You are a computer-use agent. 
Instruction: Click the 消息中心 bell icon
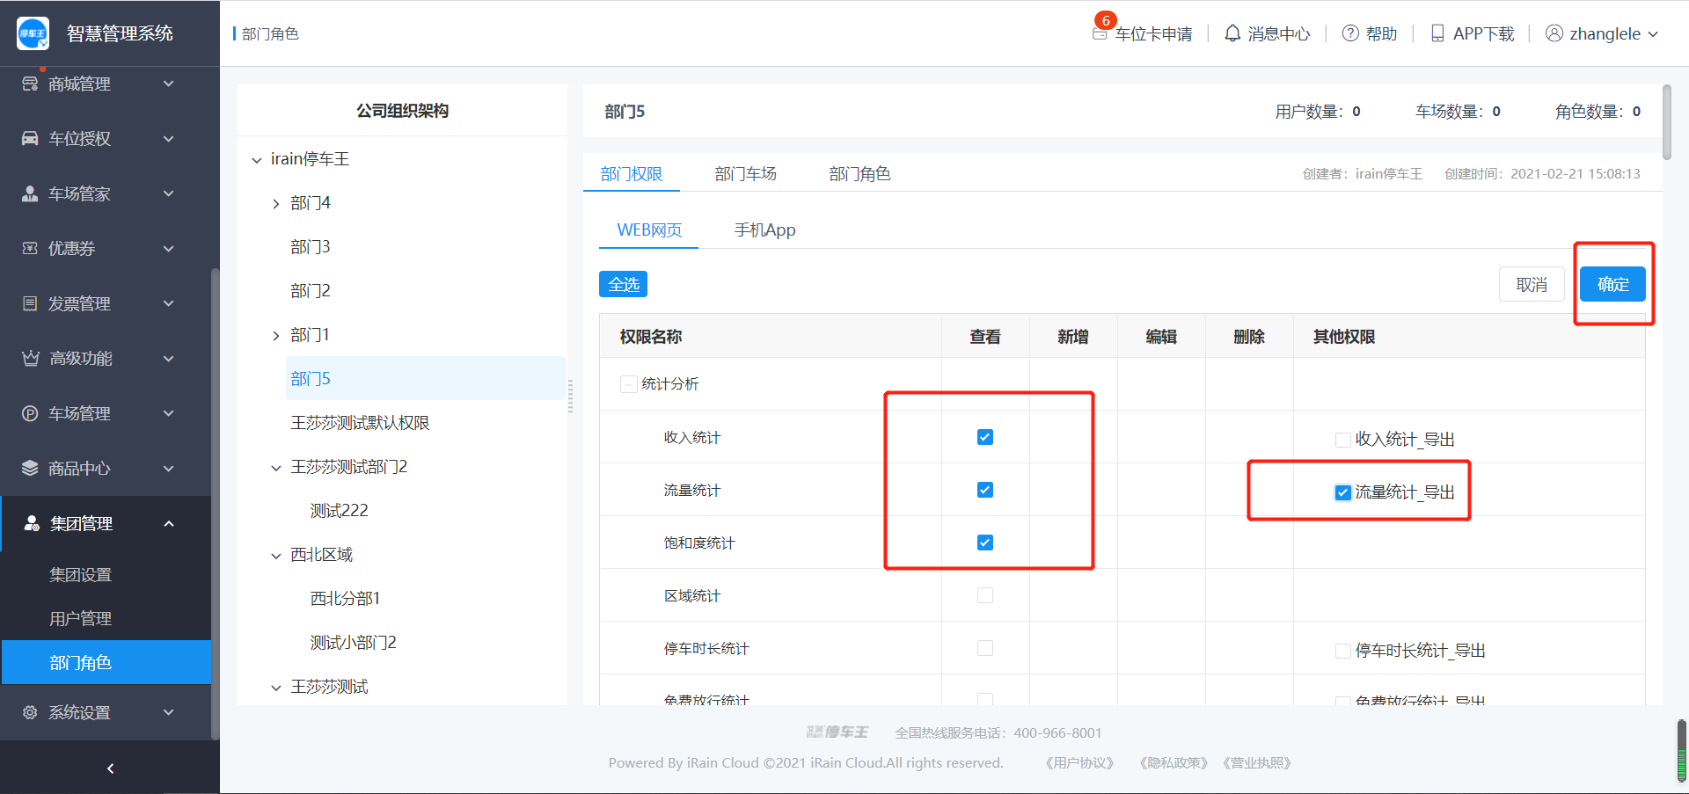1232,33
